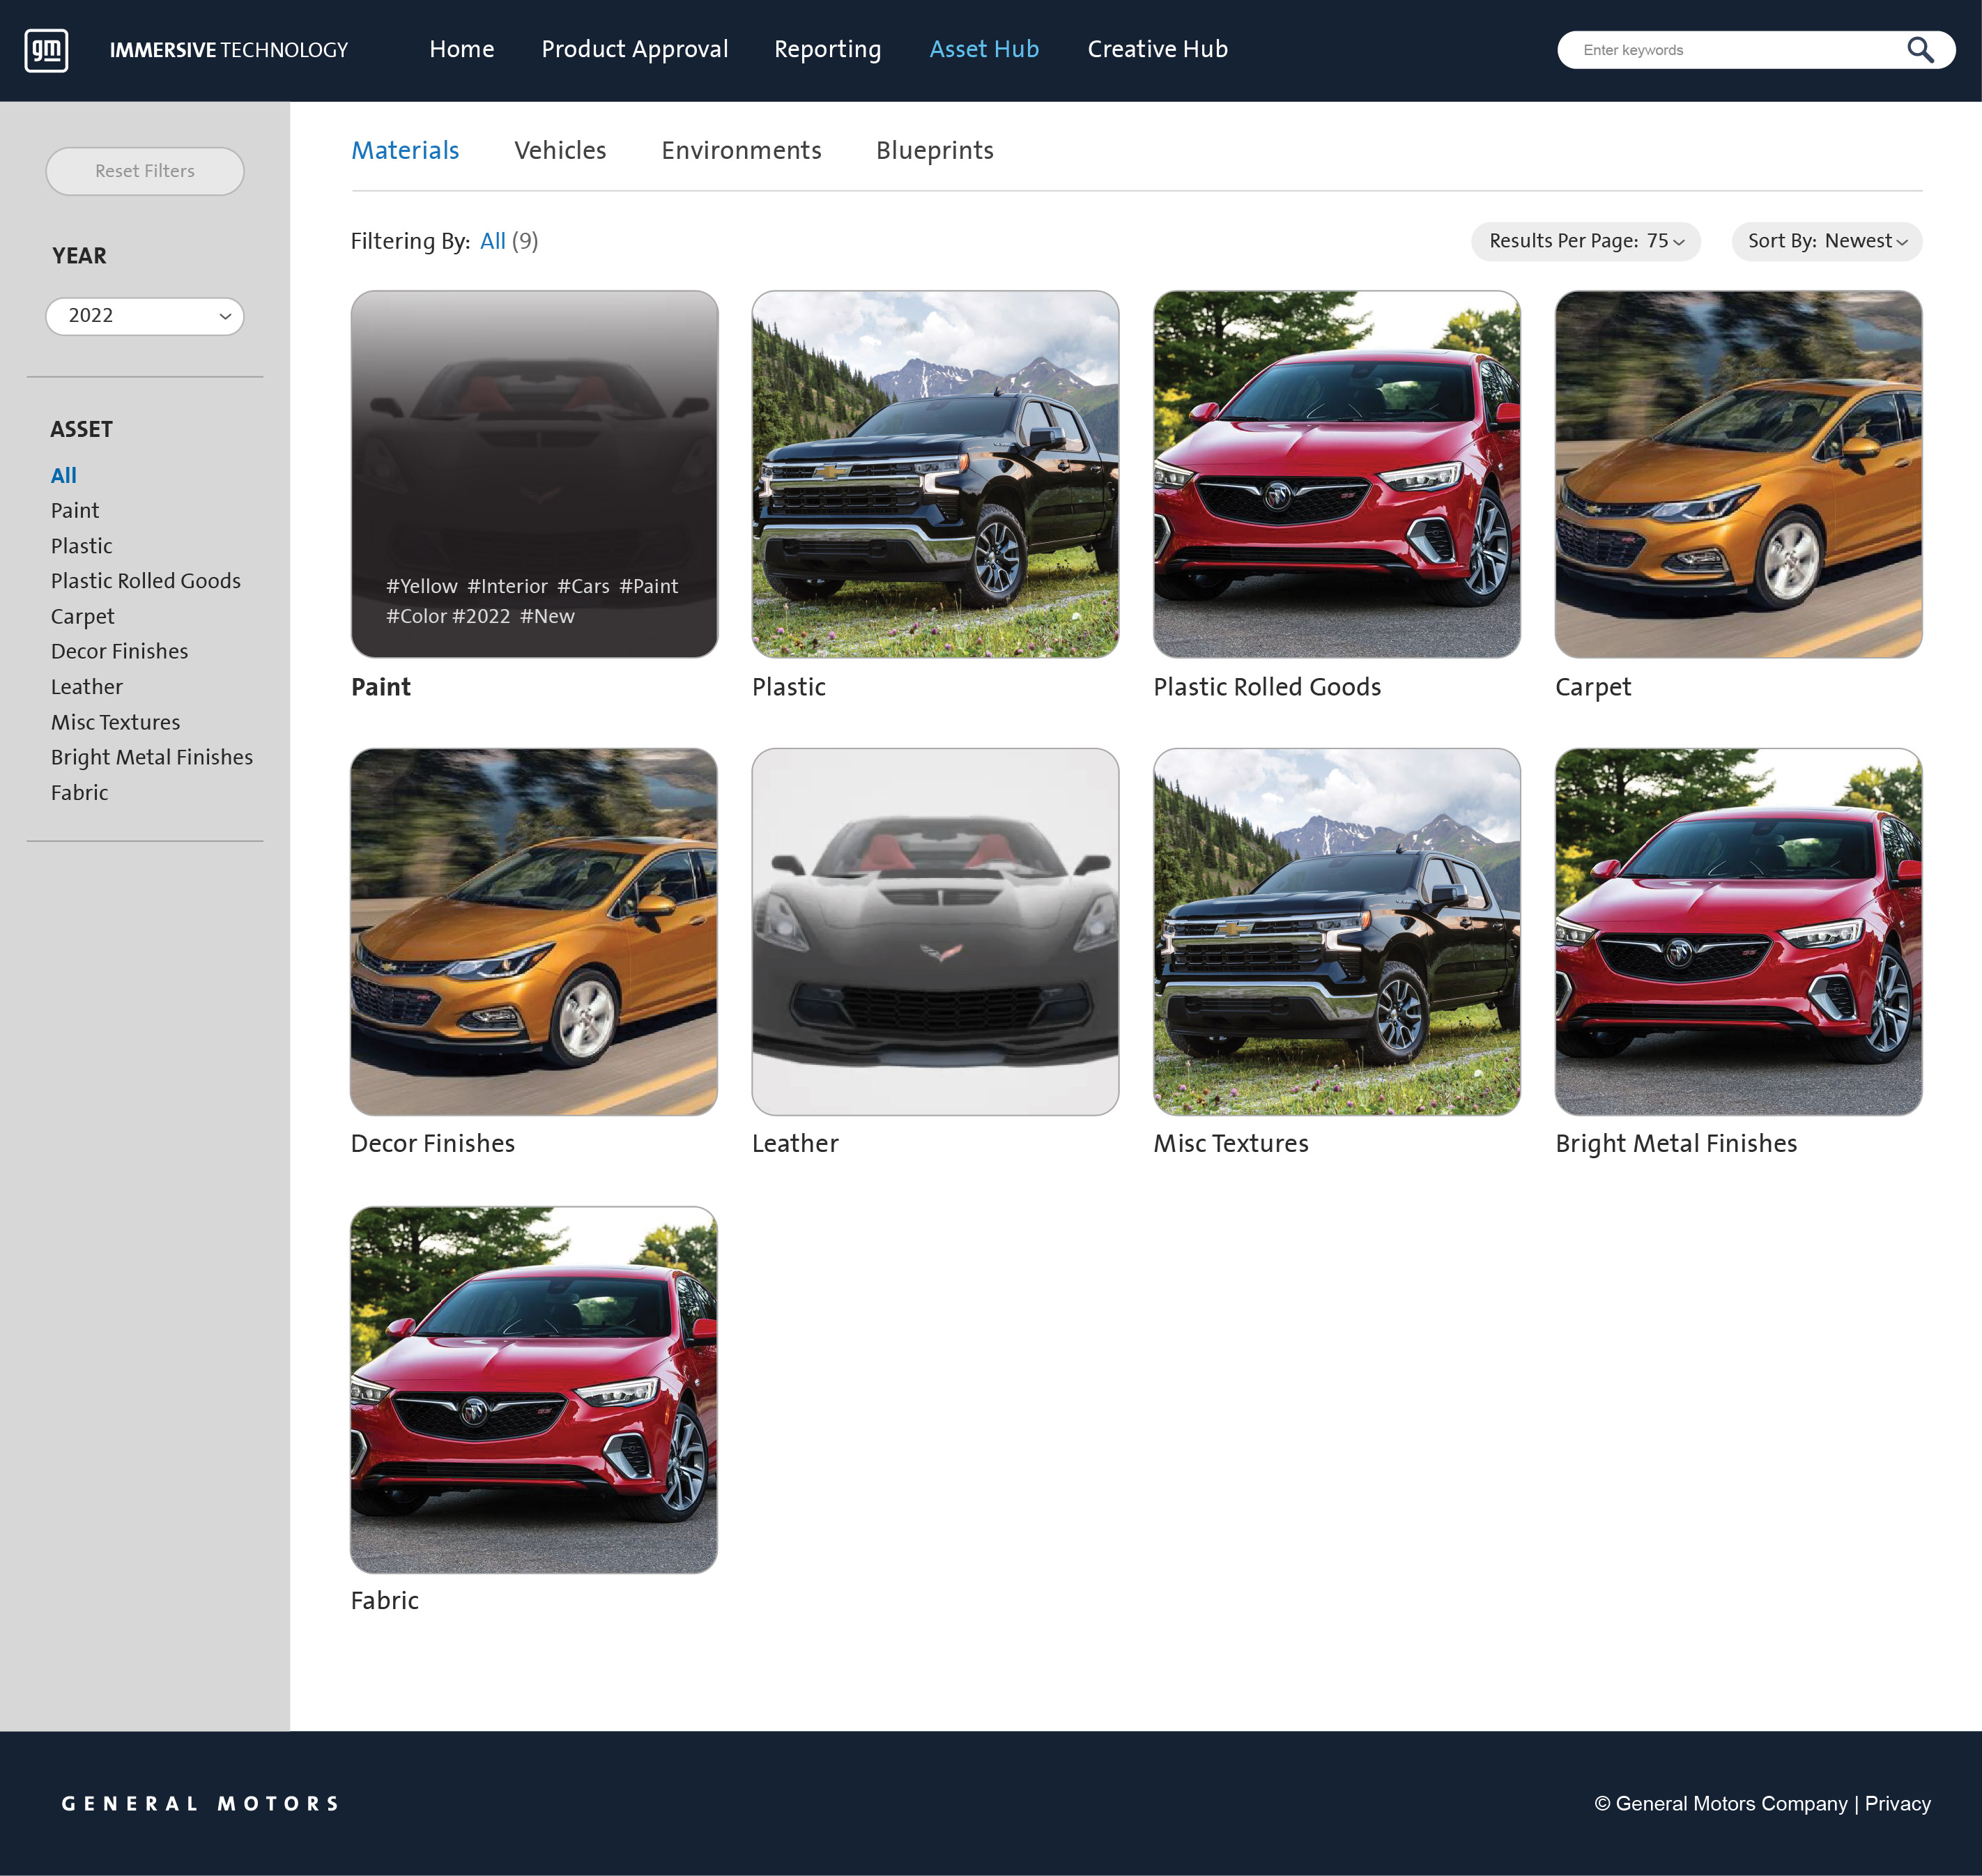The height and width of the screenshot is (1876, 1982).
Task: Click the GM logo icon
Action: (46, 49)
